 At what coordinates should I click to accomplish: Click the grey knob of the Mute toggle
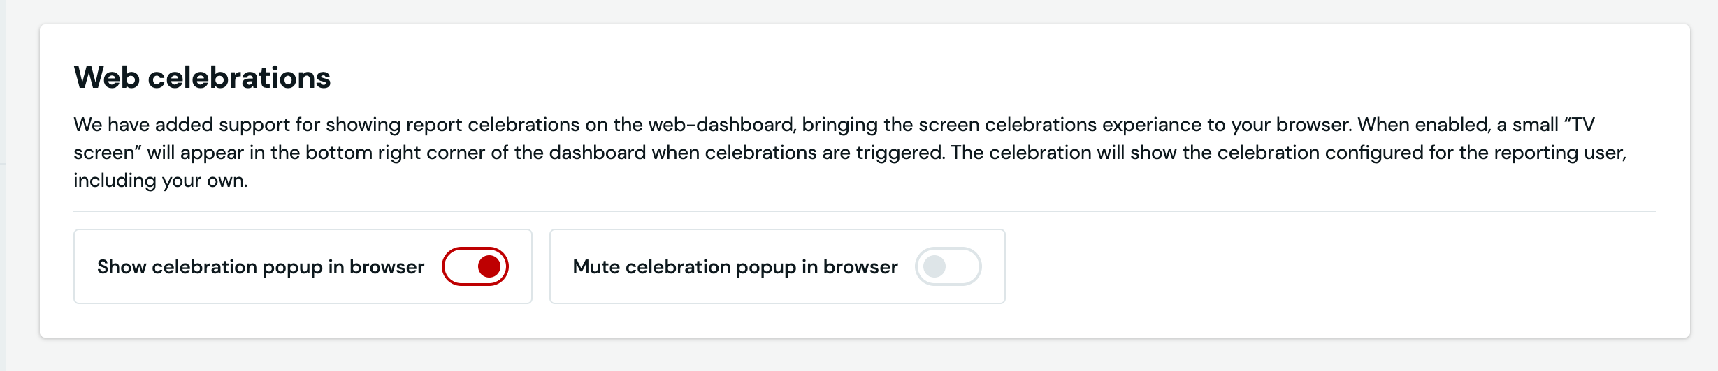[934, 266]
